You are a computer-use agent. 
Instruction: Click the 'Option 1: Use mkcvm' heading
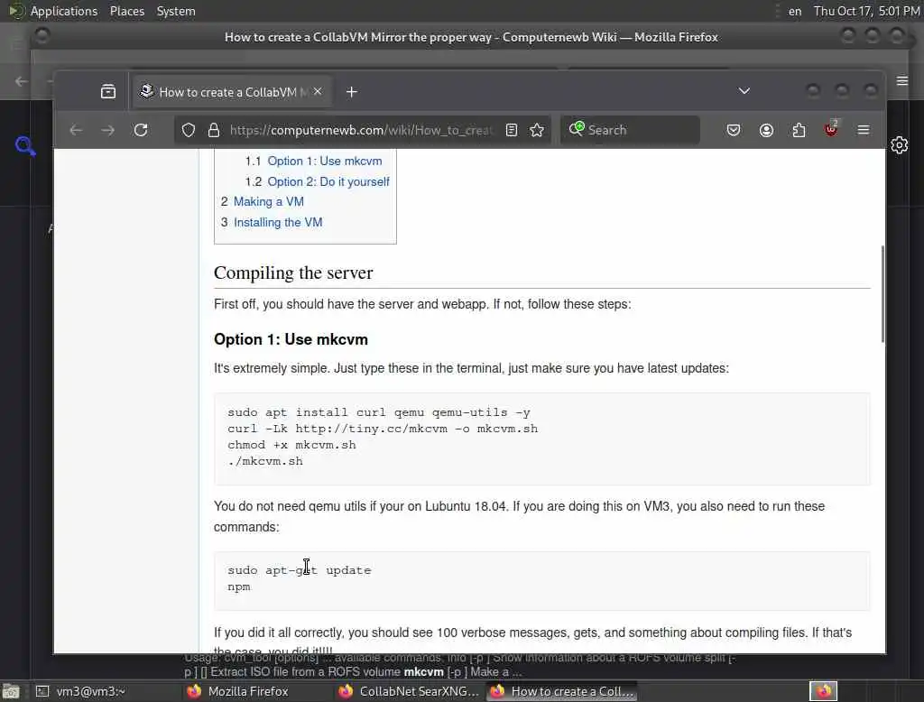click(291, 339)
